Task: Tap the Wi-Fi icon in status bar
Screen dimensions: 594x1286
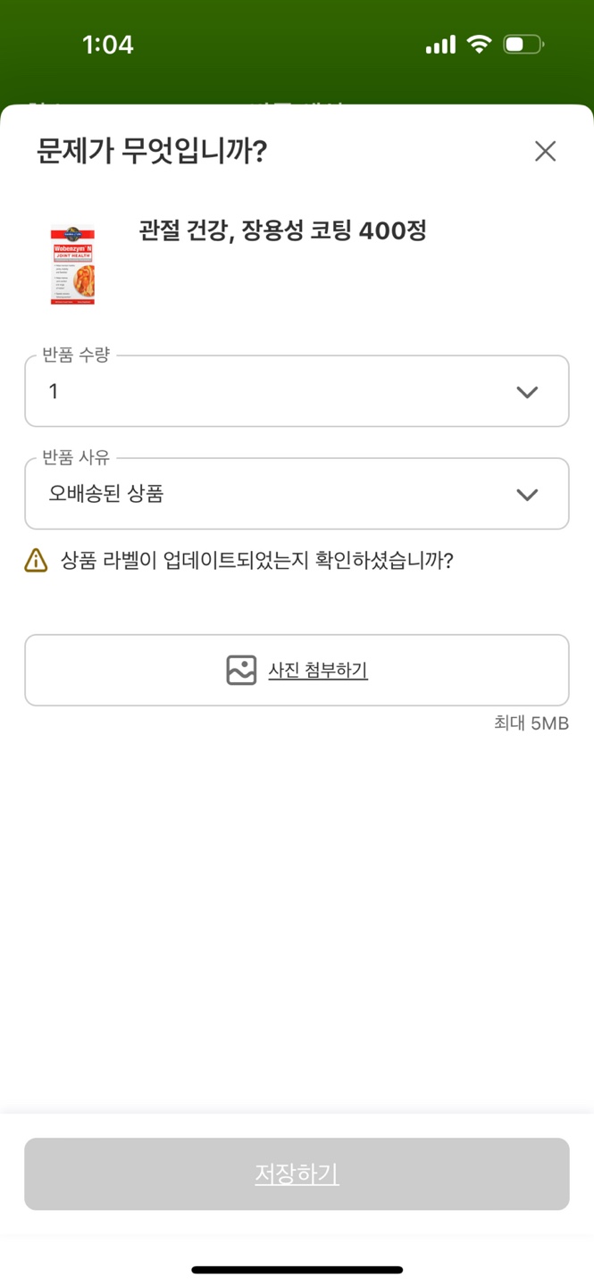Action: pyautogui.click(x=480, y=45)
